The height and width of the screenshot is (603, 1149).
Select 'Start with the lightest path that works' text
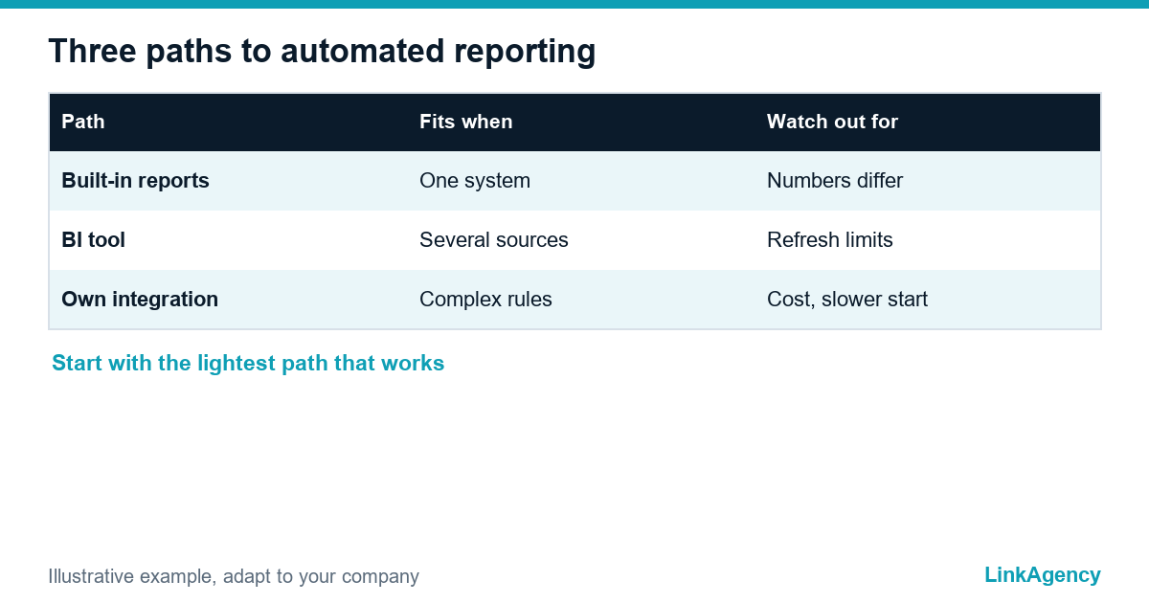pos(248,364)
